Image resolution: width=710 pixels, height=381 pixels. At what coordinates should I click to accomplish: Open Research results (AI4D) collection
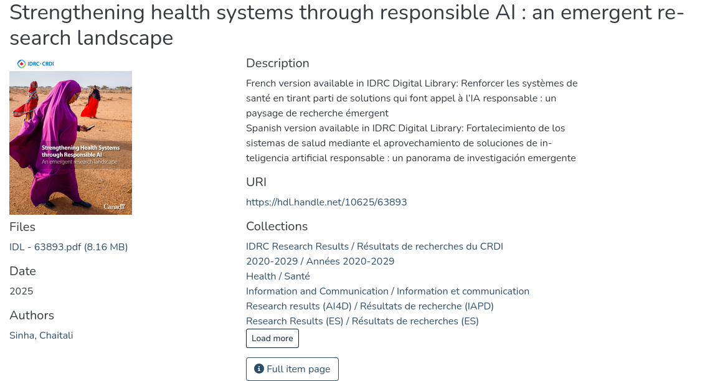(x=369, y=306)
